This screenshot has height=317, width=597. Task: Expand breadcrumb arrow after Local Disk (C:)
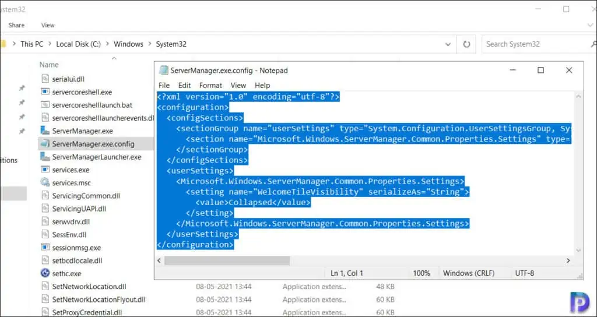click(107, 44)
